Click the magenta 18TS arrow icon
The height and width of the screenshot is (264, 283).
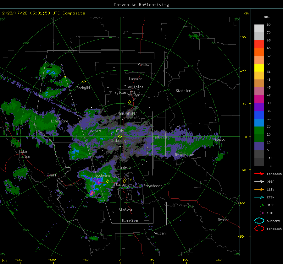tap(259, 213)
